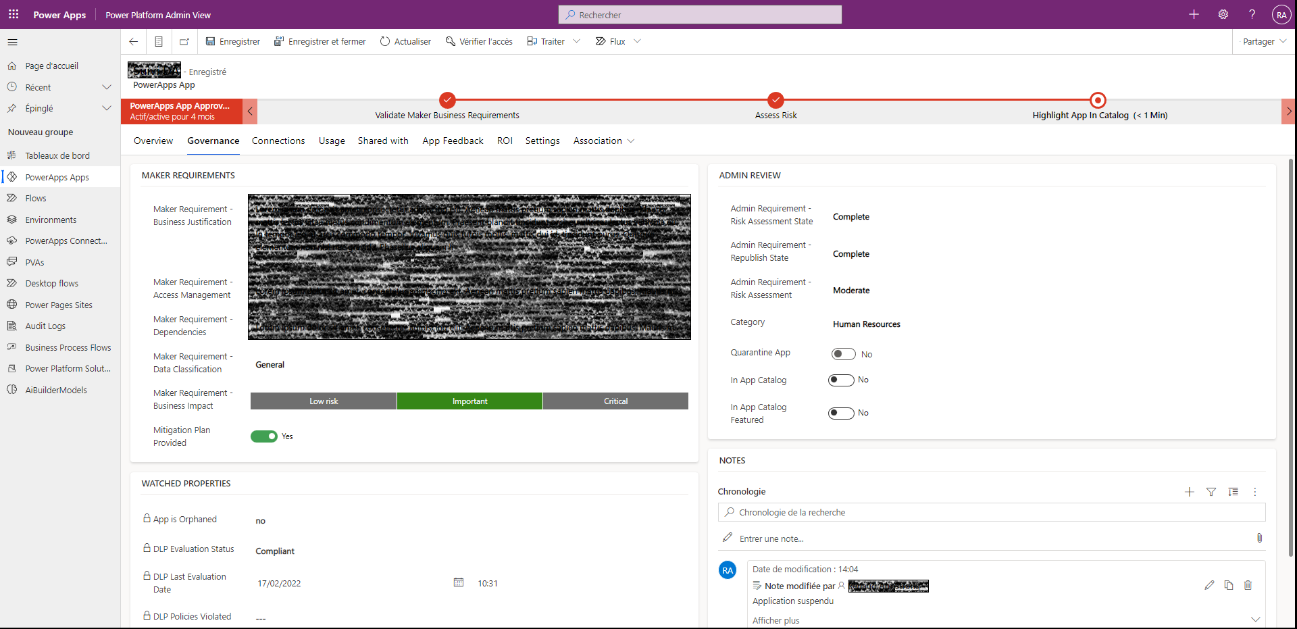Open timeline more options ellipsis

click(x=1254, y=492)
